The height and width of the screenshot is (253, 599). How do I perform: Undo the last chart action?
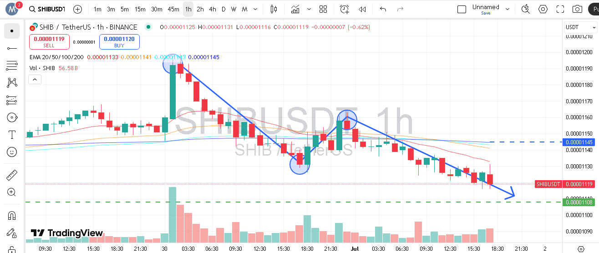pyautogui.click(x=383, y=9)
